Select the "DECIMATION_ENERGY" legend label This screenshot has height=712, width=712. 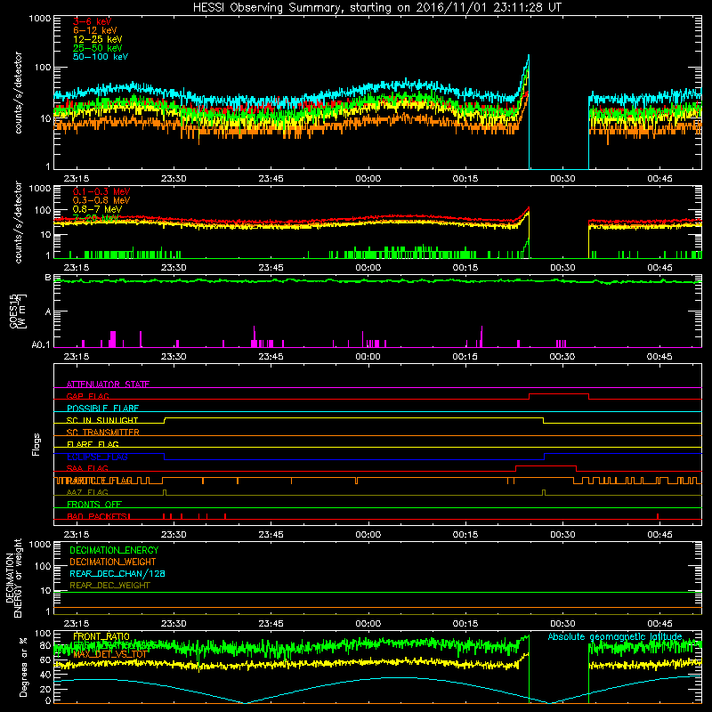pos(114,550)
